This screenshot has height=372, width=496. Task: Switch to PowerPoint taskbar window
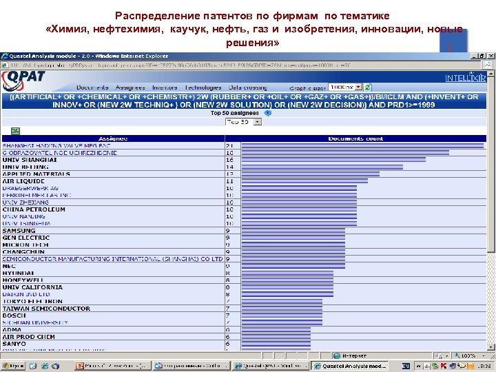[x=112, y=366]
